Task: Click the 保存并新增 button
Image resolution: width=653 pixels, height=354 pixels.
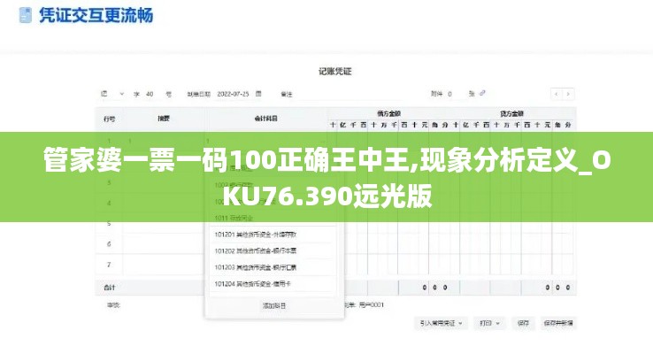Action: point(558,323)
